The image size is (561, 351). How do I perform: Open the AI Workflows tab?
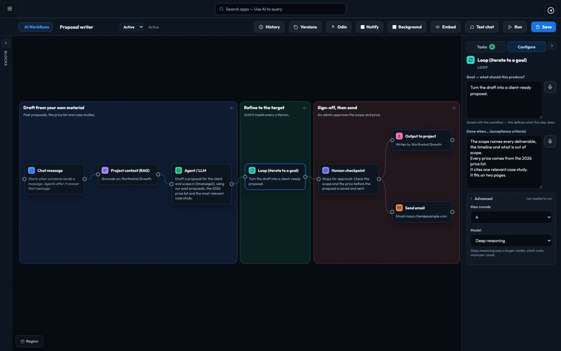tap(36, 27)
